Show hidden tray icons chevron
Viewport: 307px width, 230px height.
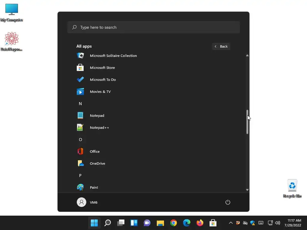(231, 223)
